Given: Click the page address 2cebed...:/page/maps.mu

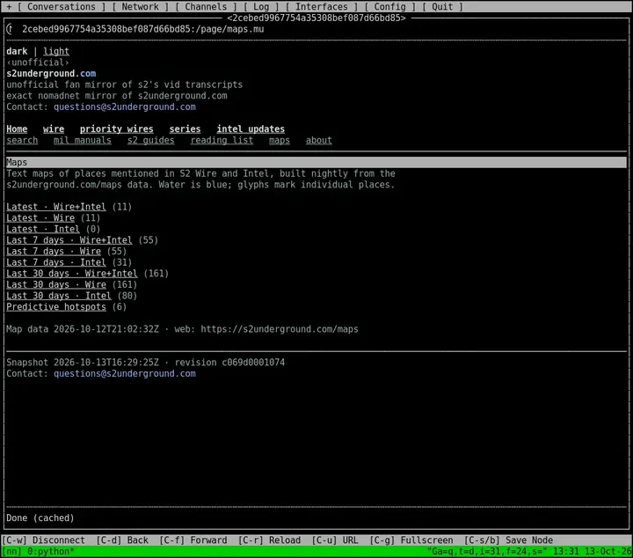Looking at the screenshot, I should click(x=143, y=29).
